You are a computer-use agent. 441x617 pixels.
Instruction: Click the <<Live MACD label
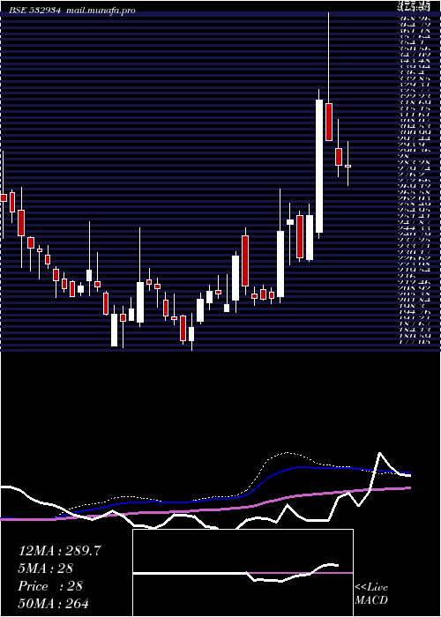tap(371, 595)
